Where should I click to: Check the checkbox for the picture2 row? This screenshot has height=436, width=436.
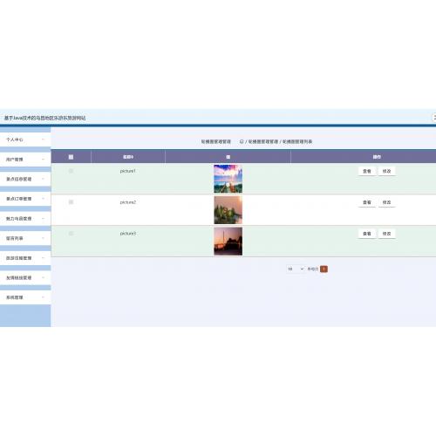pyautogui.click(x=71, y=202)
